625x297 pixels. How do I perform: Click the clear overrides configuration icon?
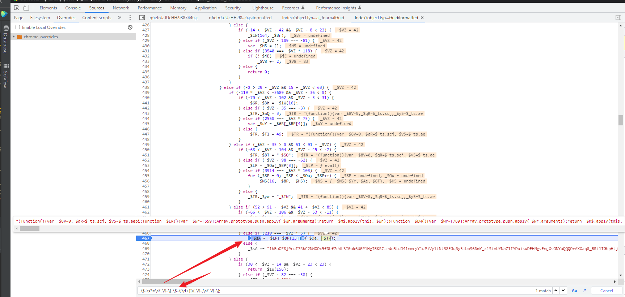[x=130, y=27]
